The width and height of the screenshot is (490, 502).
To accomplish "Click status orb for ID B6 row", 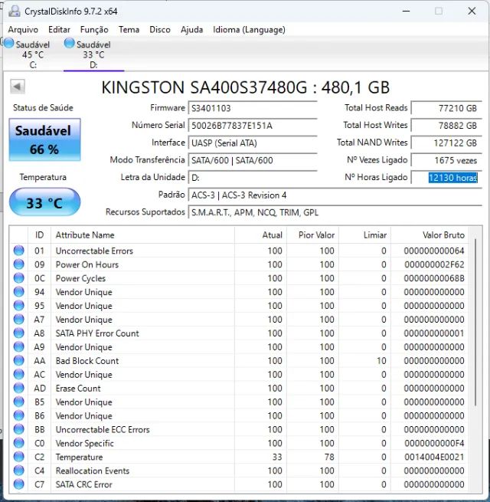I will click(19, 415).
